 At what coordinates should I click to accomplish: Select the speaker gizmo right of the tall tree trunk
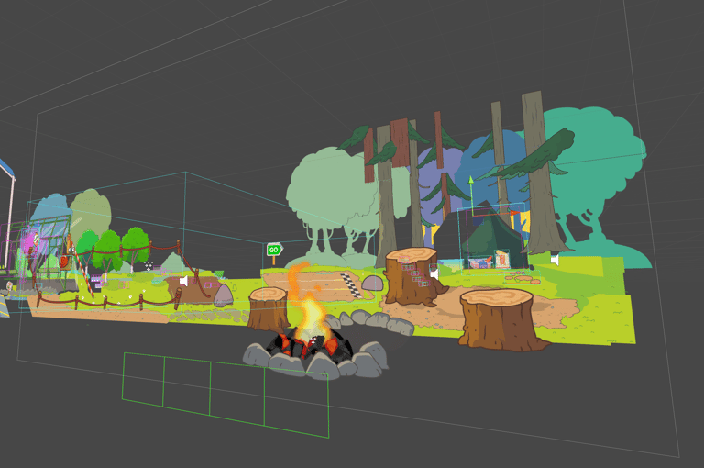pyautogui.click(x=555, y=260)
